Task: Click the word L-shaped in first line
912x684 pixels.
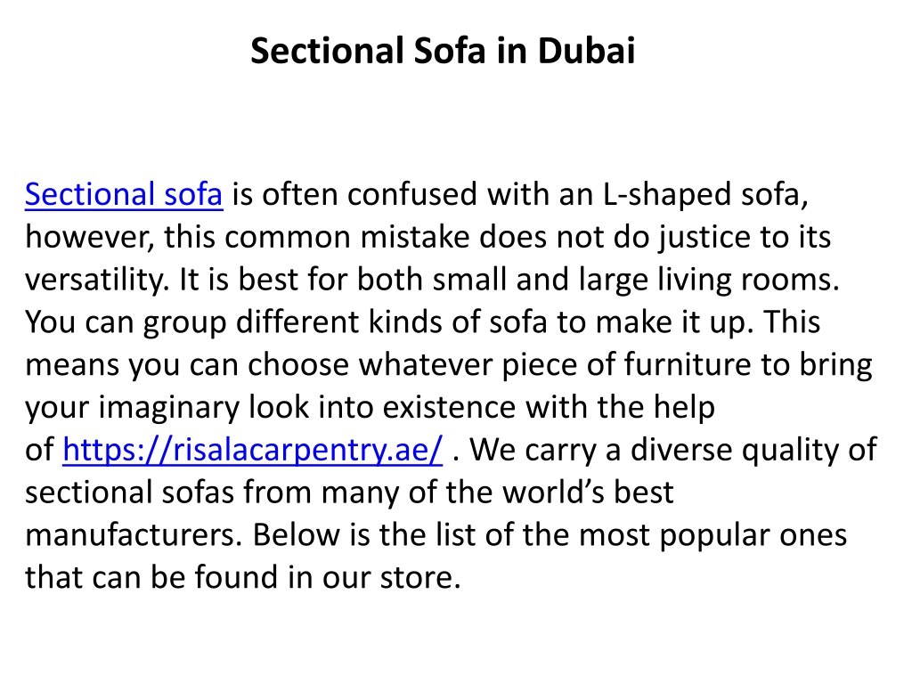Action: (x=667, y=195)
